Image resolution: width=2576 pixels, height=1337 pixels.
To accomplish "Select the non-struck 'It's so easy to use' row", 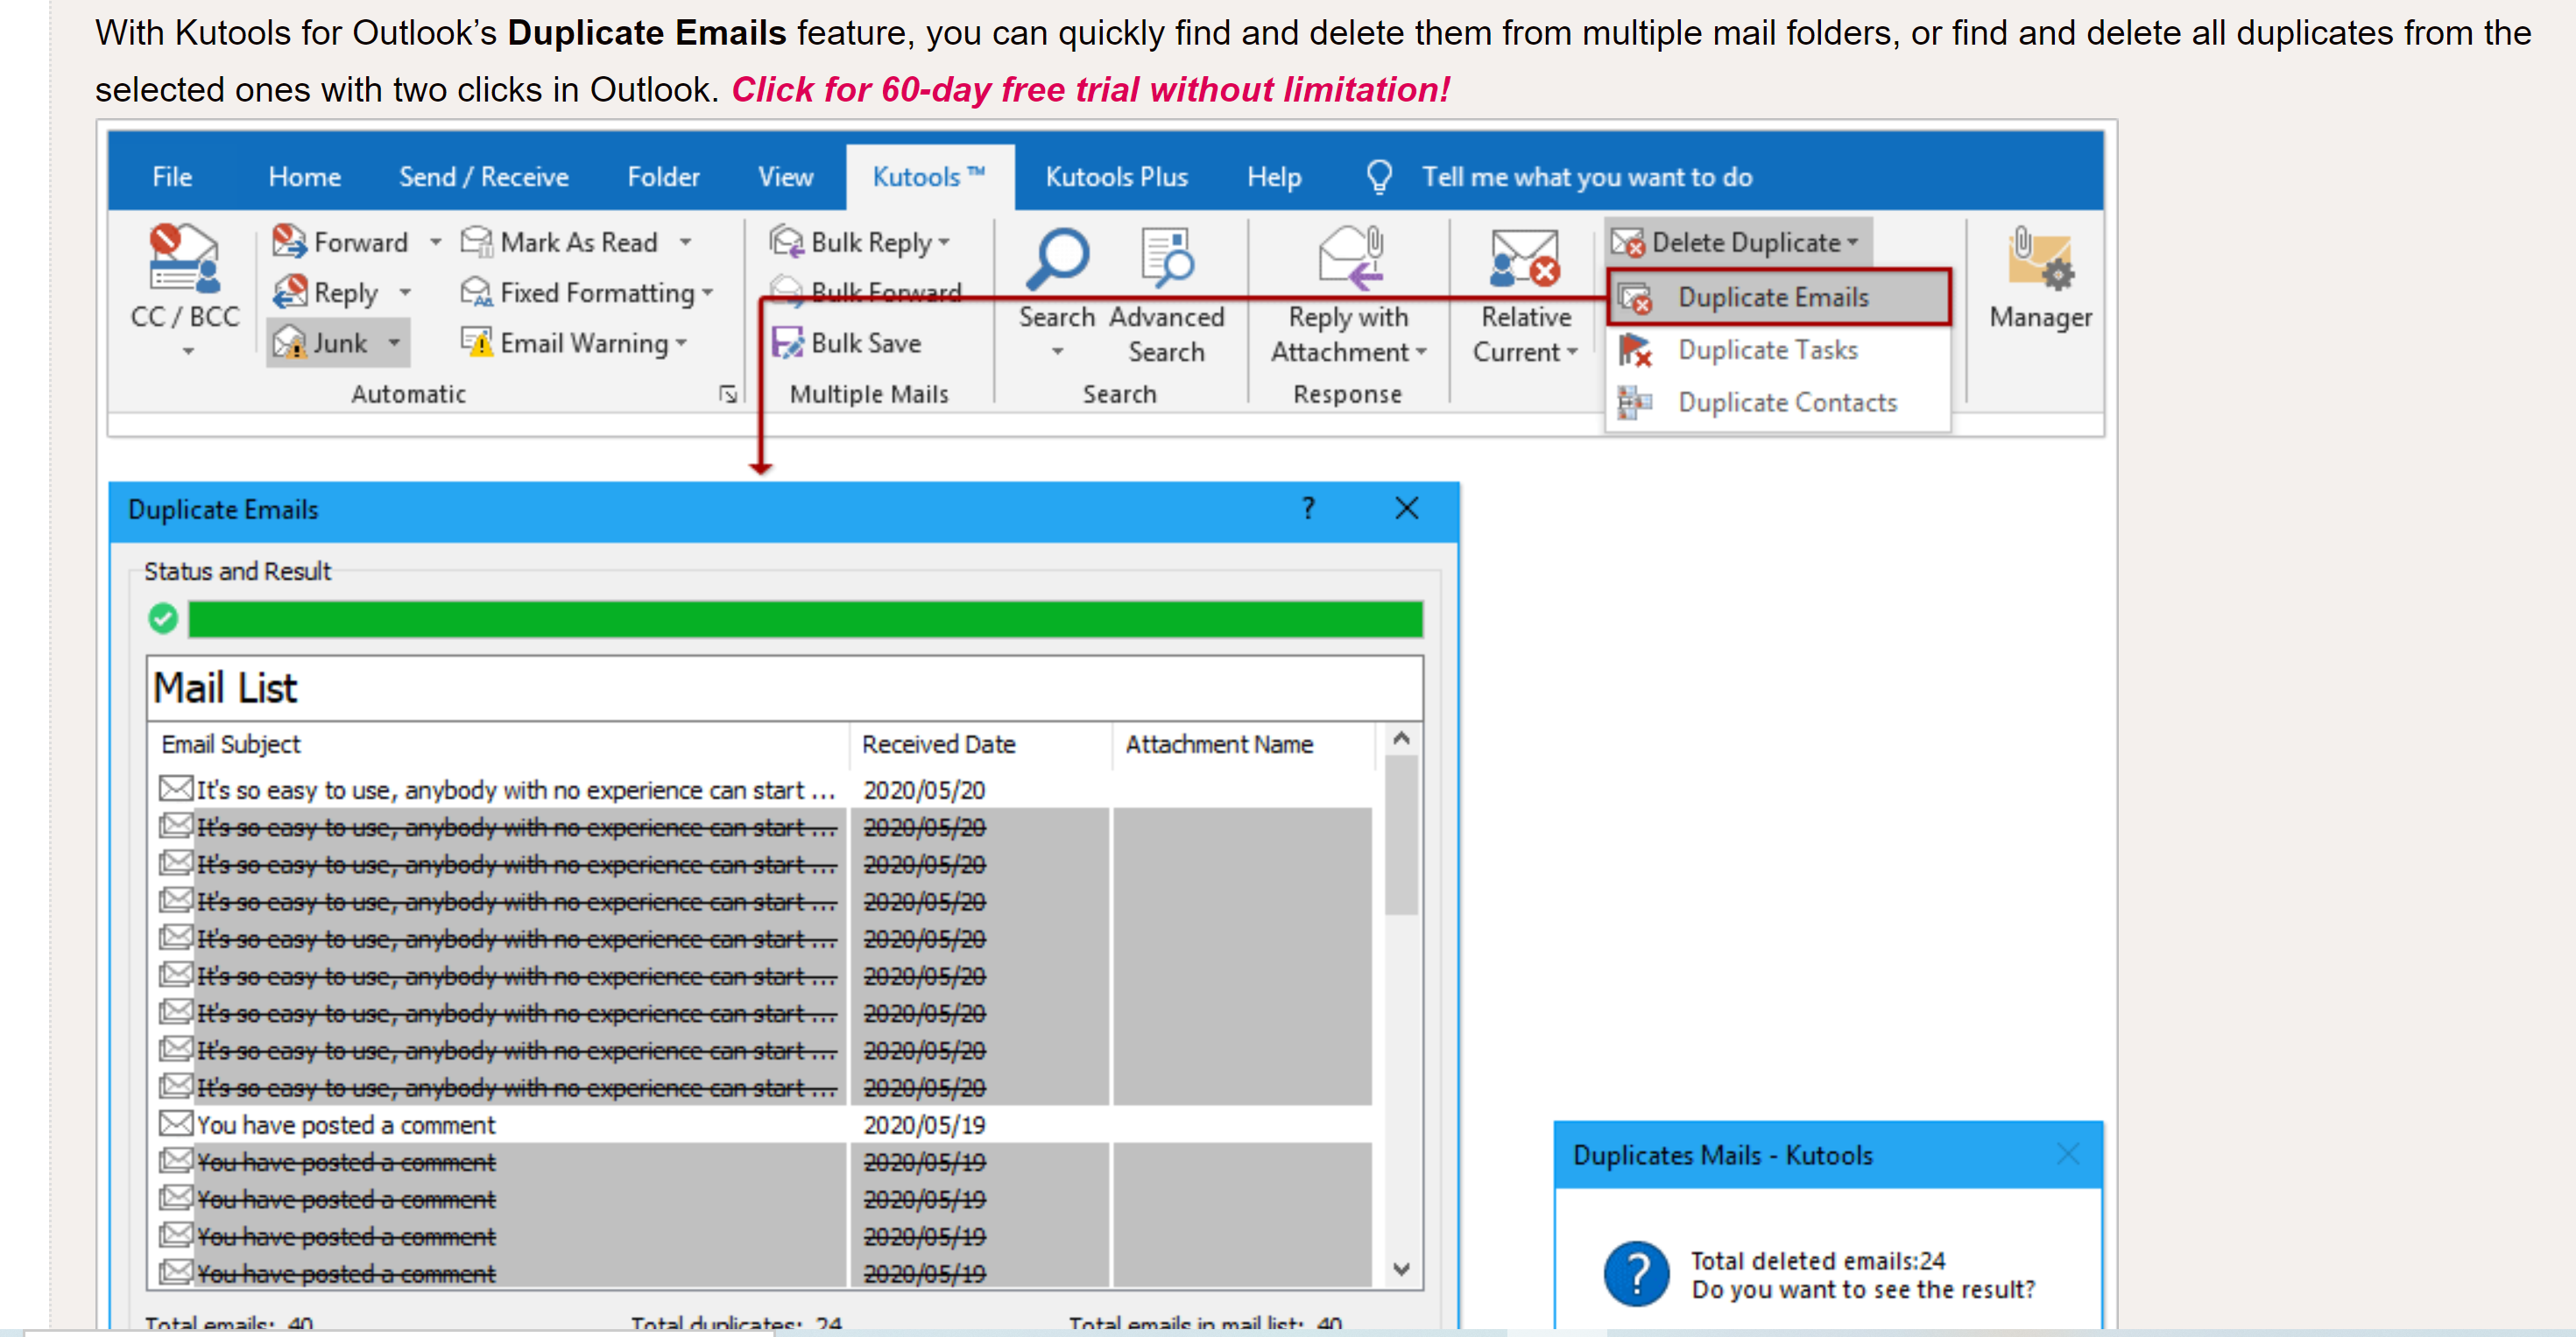I will (x=765, y=790).
